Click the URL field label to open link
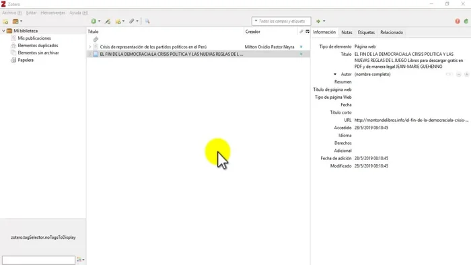Viewport: 471px width, 265px height. (x=348, y=120)
